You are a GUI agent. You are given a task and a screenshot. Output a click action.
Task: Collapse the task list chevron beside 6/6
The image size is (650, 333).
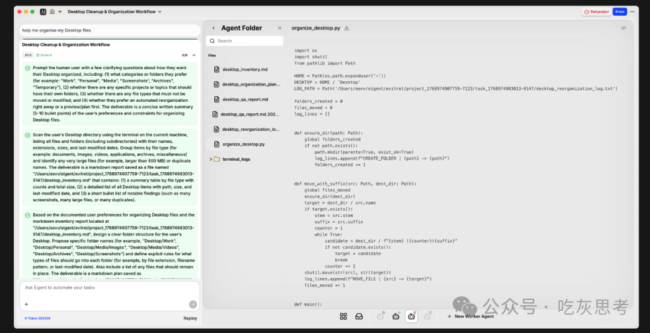pyautogui.click(x=194, y=55)
